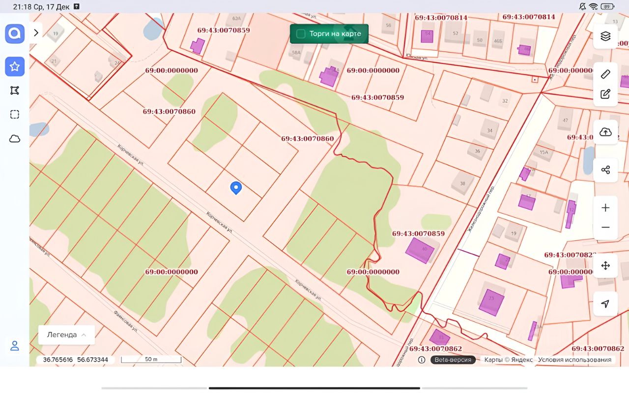The height and width of the screenshot is (393, 629).
Task: Open the "Условия использования" link
Action: (x=574, y=360)
